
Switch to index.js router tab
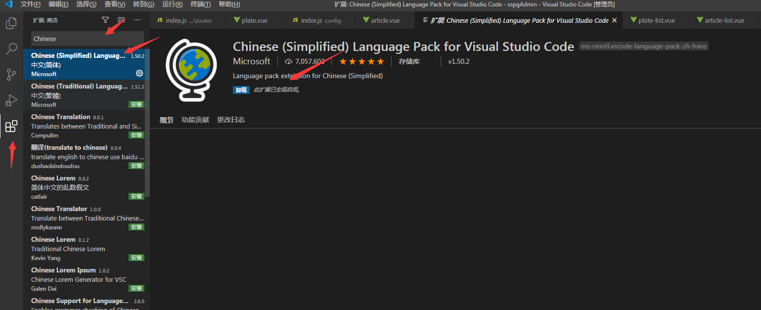(x=188, y=20)
